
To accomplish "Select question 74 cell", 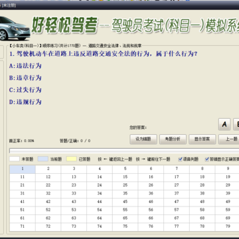I will [100, 226].
